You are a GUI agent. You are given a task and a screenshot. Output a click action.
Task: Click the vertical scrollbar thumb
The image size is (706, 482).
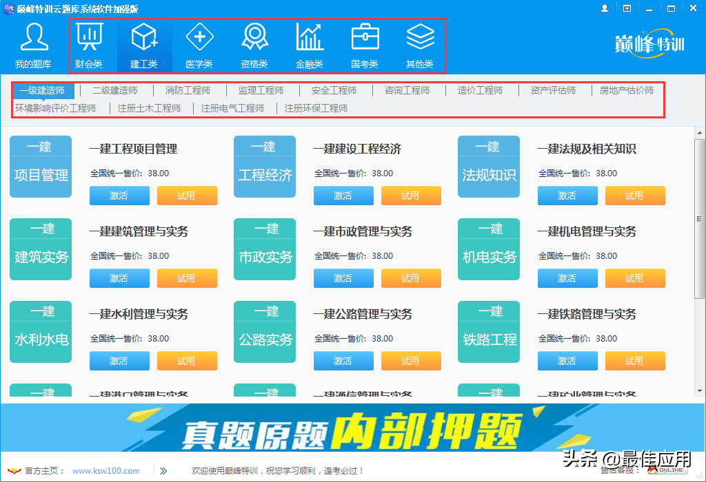tap(699, 219)
